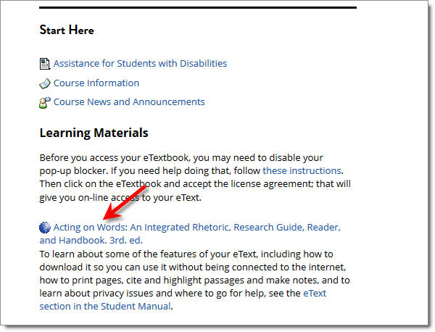435x332 pixels.
Task: Click the black horizontal divider line
Action: pos(198,8)
